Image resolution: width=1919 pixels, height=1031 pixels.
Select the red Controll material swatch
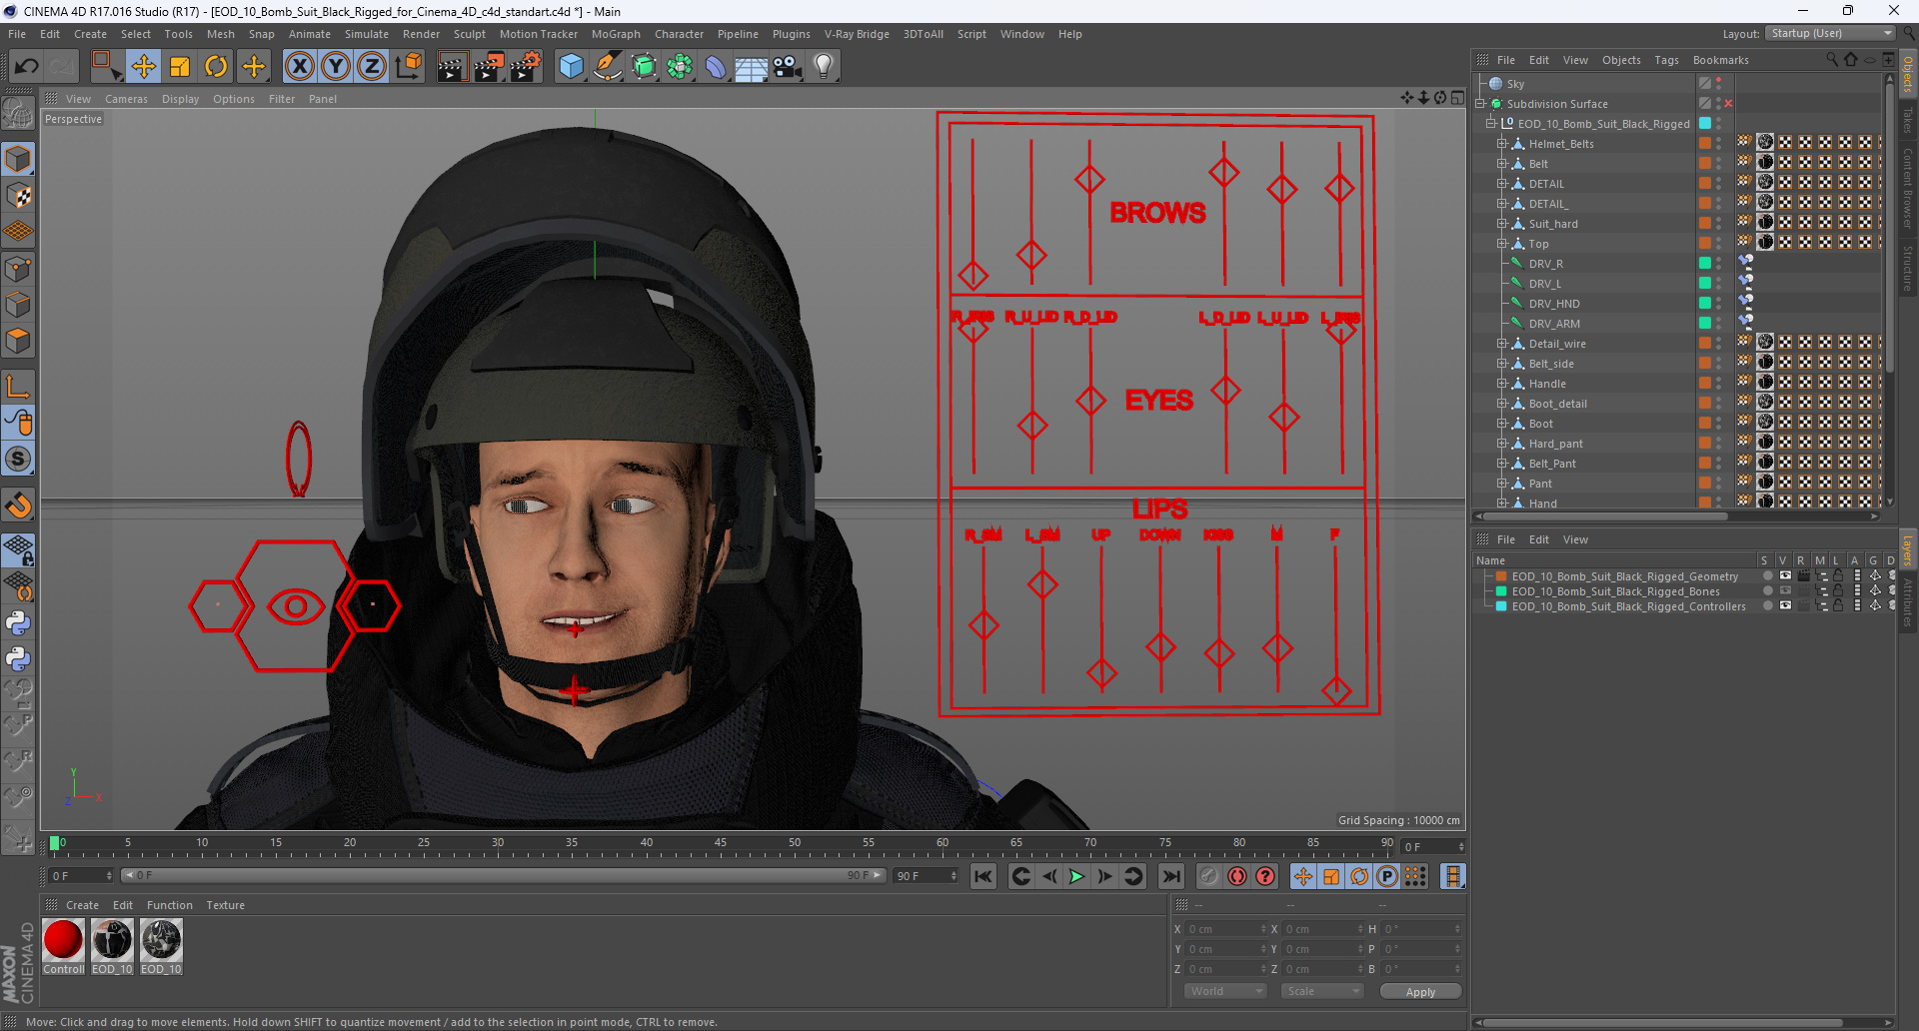point(63,940)
